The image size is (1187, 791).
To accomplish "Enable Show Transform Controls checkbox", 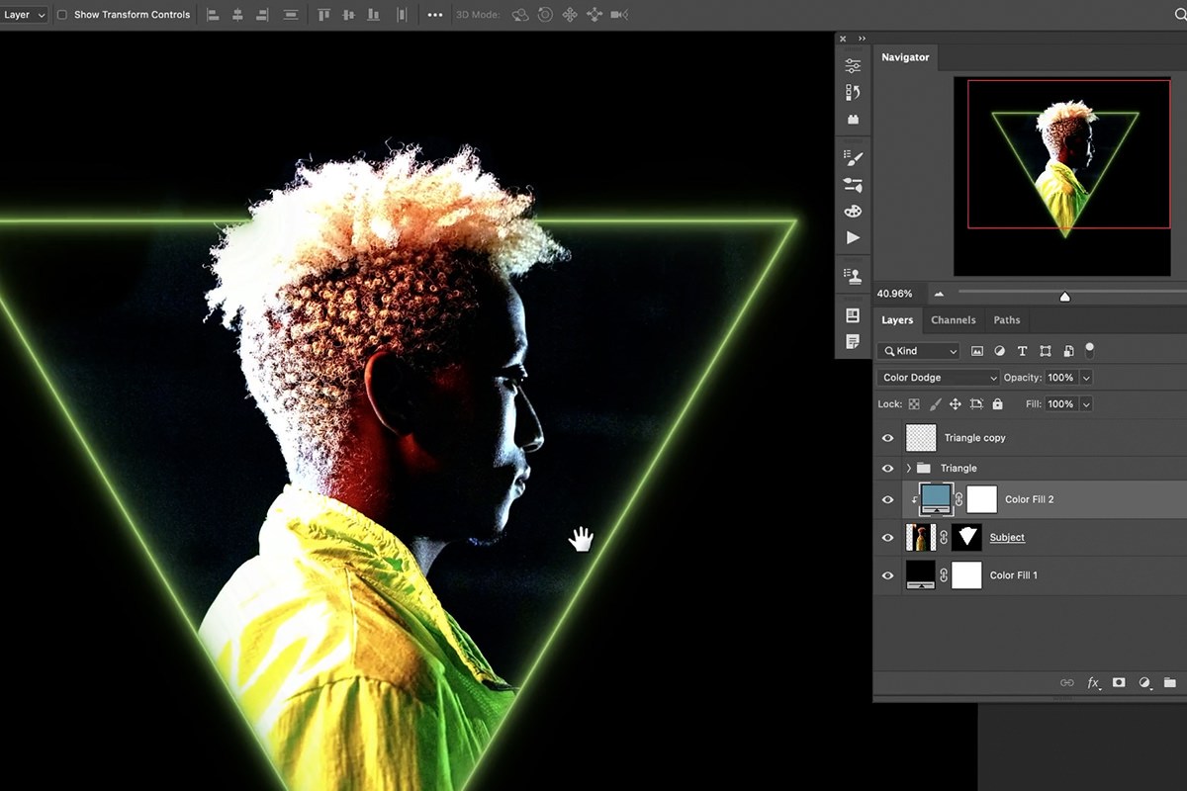I will pyautogui.click(x=62, y=15).
